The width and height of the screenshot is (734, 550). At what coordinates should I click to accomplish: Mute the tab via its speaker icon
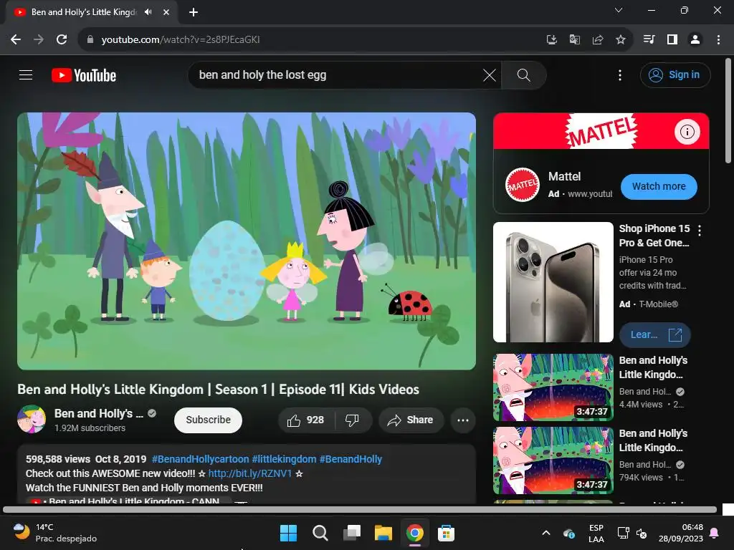pyautogui.click(x=148, y=12)
